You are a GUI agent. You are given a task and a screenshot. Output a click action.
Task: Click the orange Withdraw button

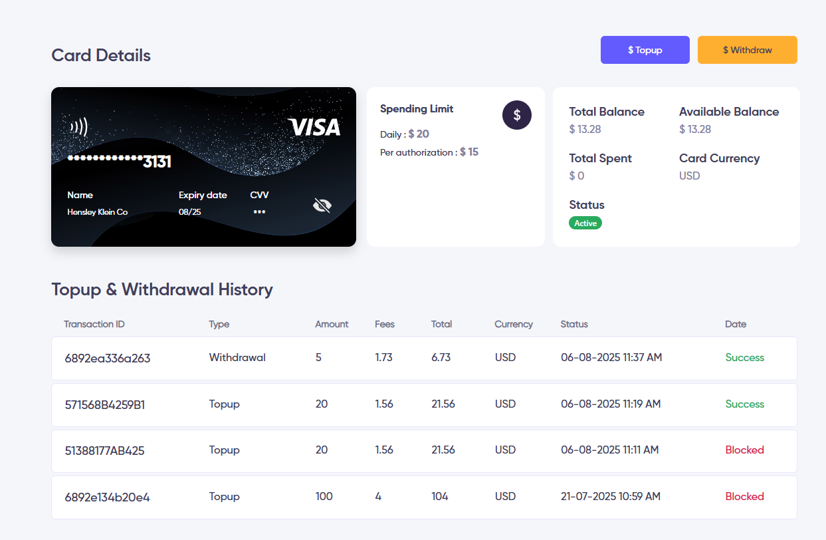(x=747, y=50)
